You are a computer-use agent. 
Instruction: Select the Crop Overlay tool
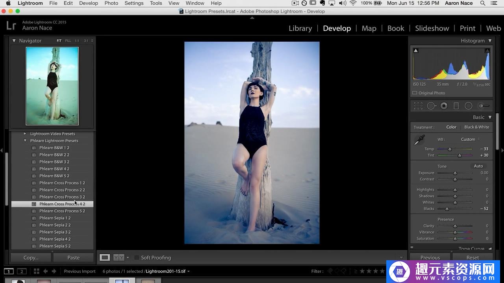tap(418, 106)
